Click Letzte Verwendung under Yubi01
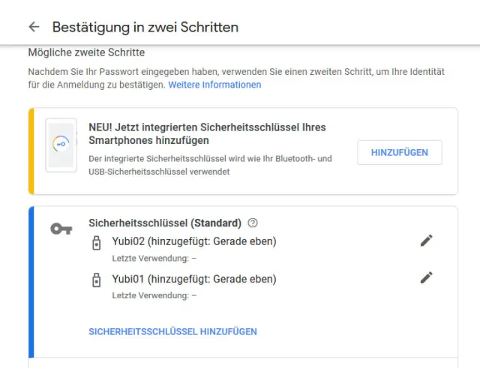 click(154, 295)
